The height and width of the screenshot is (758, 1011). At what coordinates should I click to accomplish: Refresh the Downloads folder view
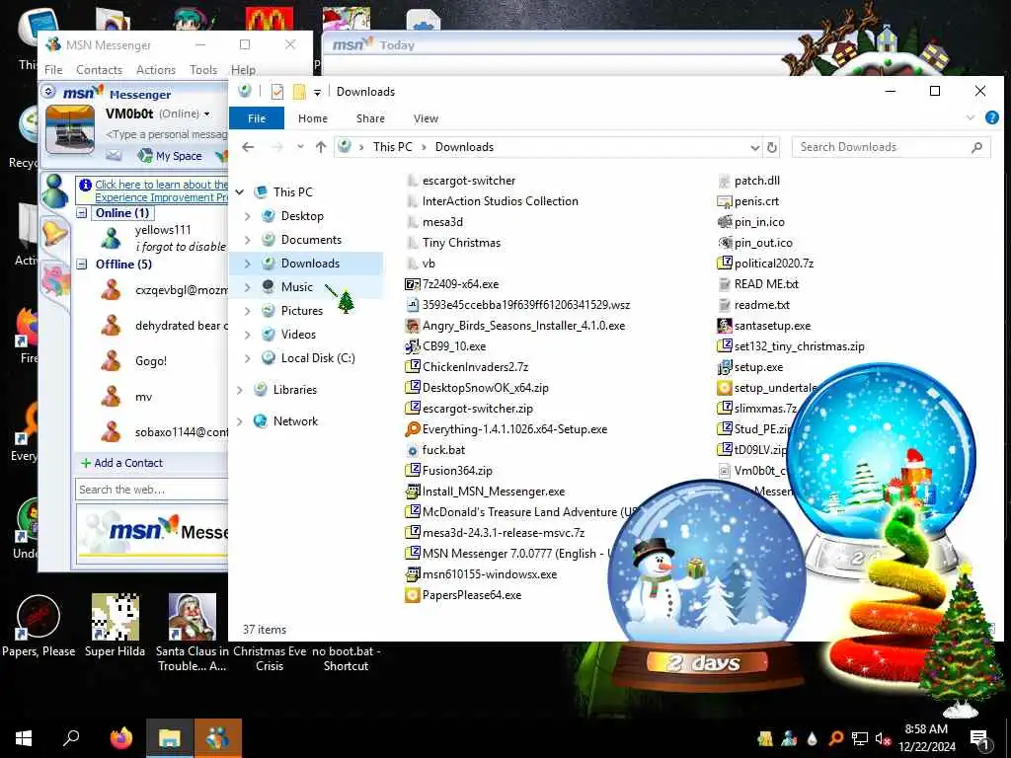pos(772,148)
